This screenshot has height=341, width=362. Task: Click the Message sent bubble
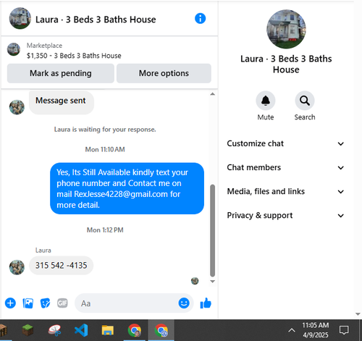click(x=62, y=102)
